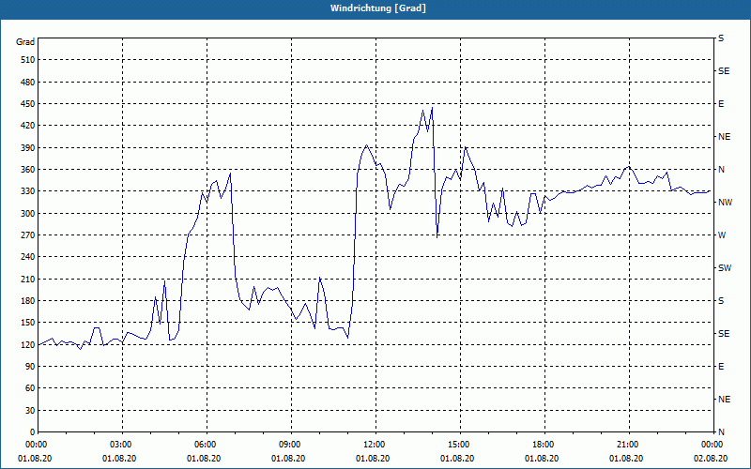Select the N compass label level with 0
This screenshot has width=751, height=469.
click(x=721, y=432)
